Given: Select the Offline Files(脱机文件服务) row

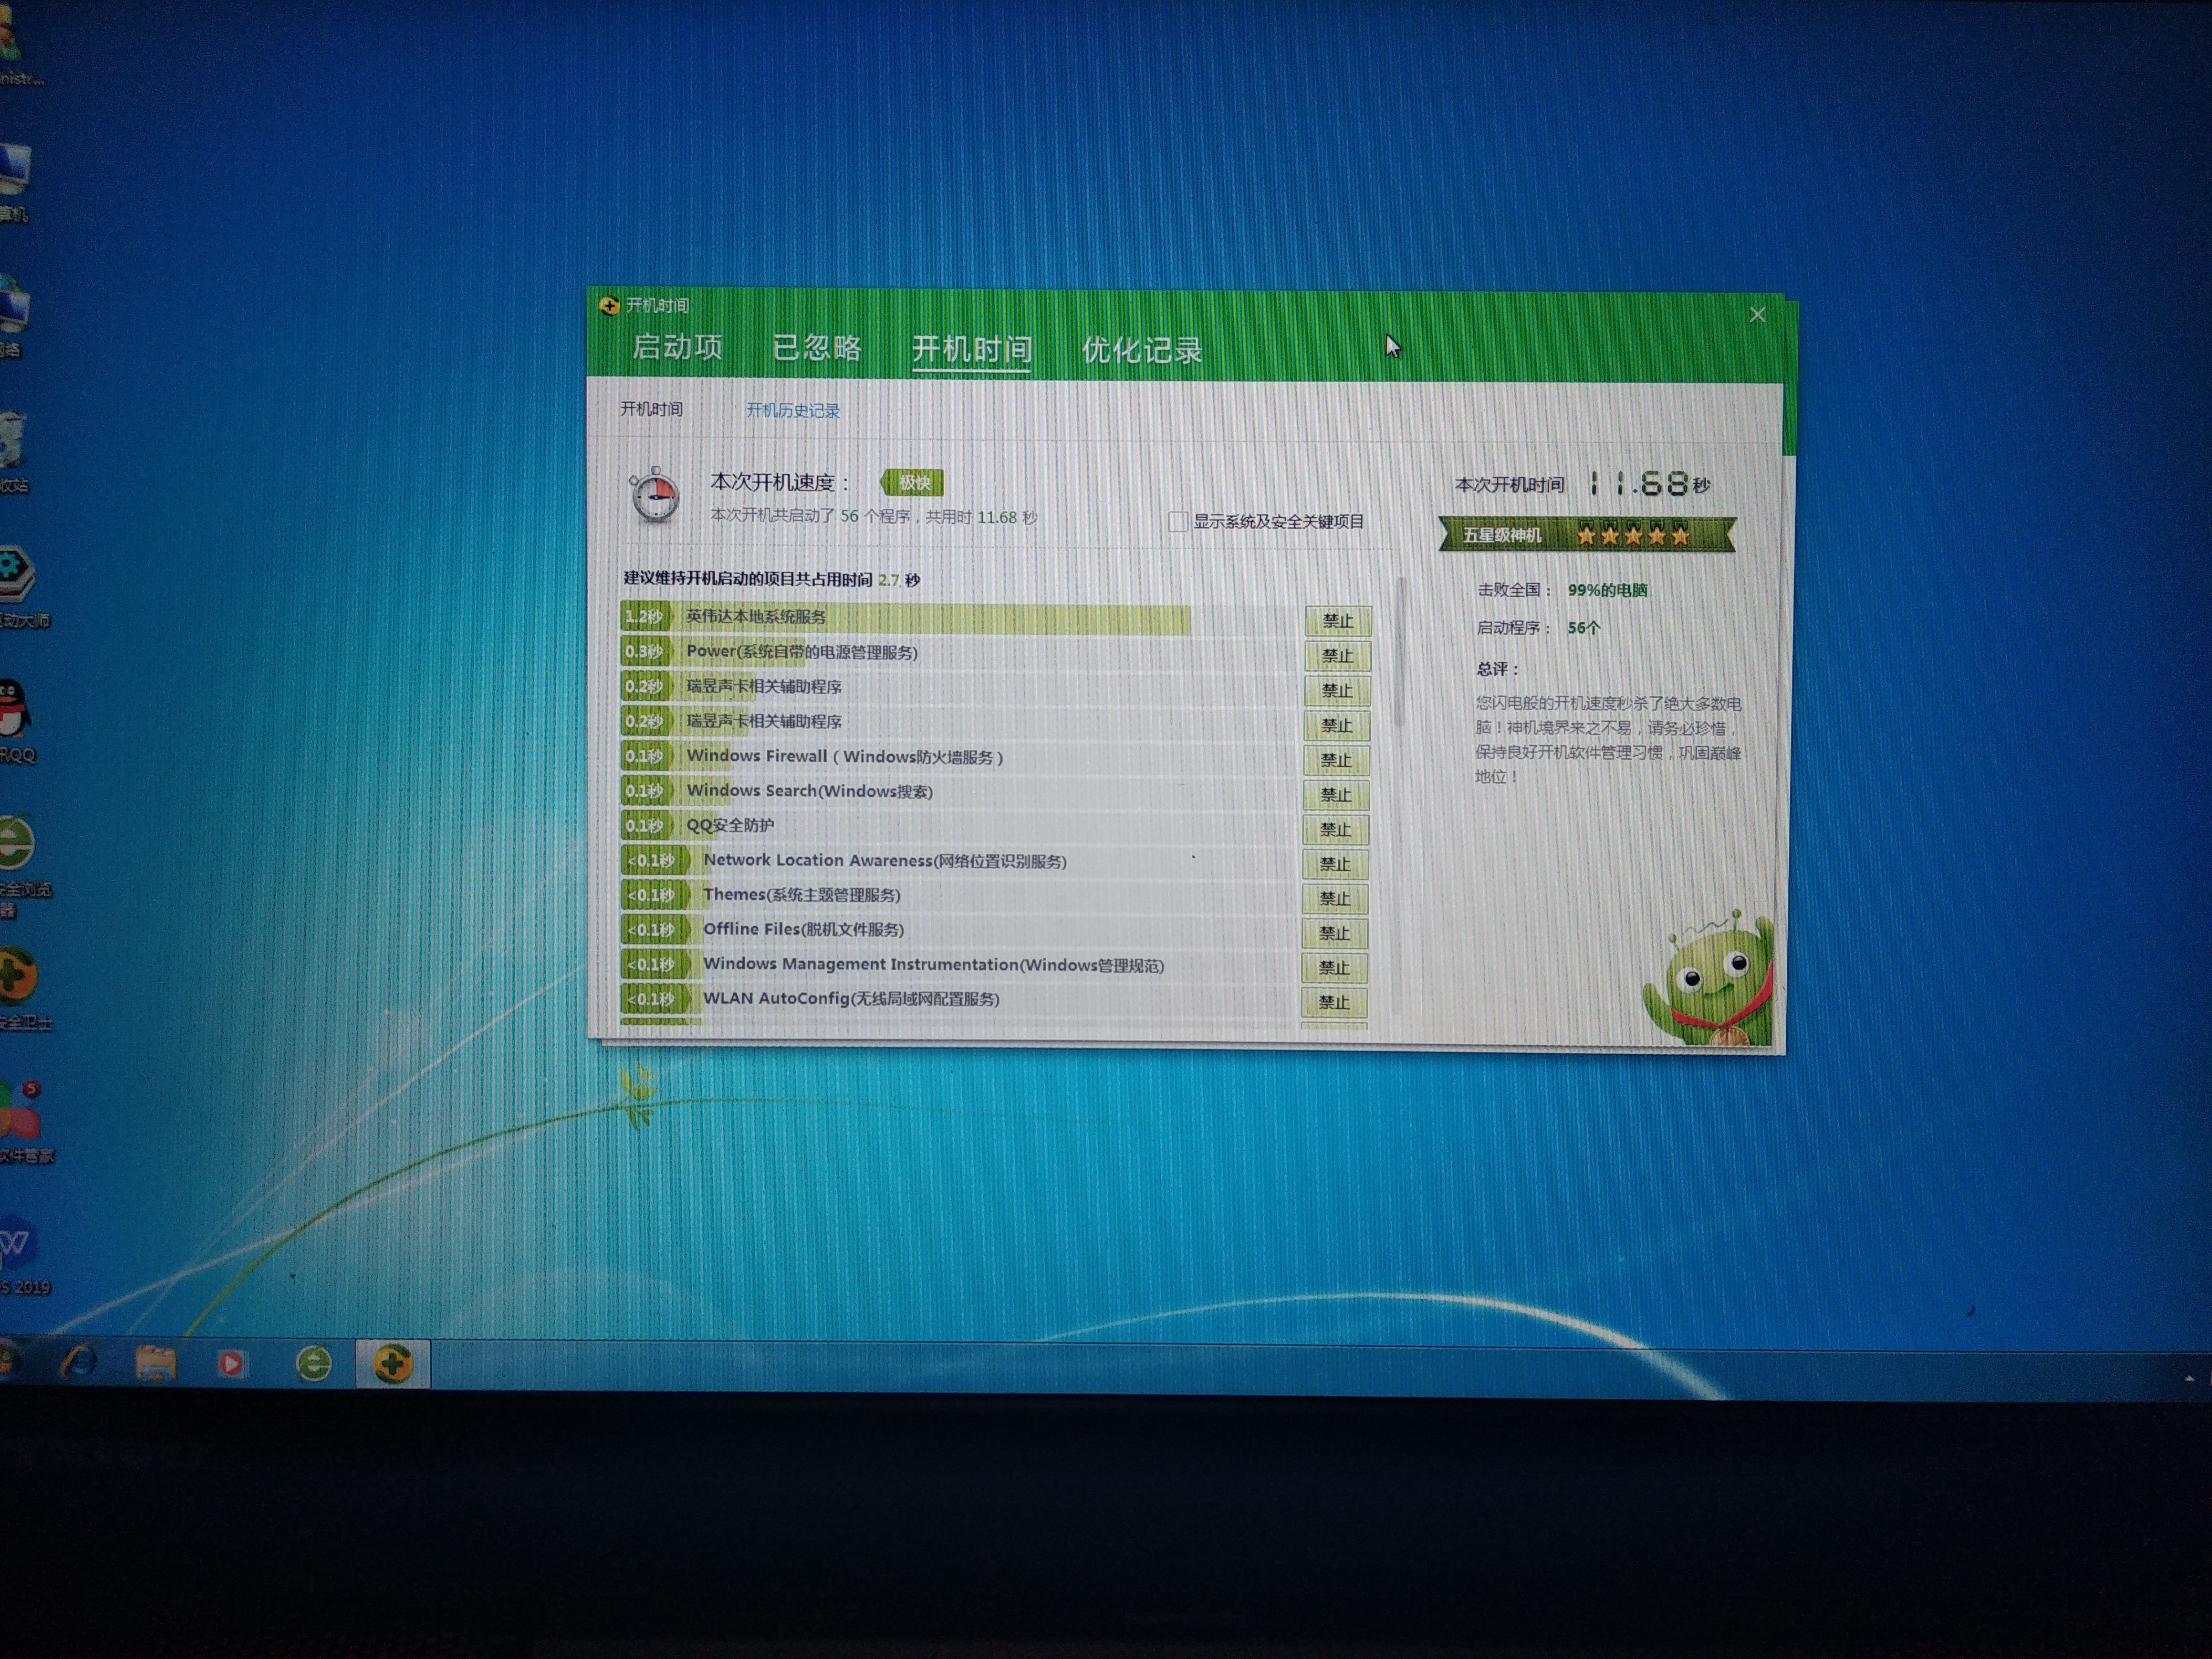Looking at the screenshot, I should click(x=958, y=930).
